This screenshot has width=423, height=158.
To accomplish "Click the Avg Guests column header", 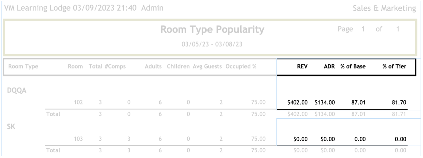I will pos(207,66).
